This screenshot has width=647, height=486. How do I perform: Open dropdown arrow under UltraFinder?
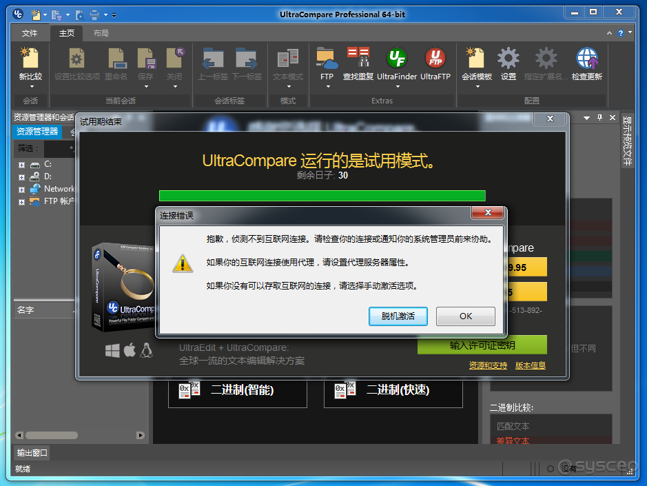(x=398, y=87)
